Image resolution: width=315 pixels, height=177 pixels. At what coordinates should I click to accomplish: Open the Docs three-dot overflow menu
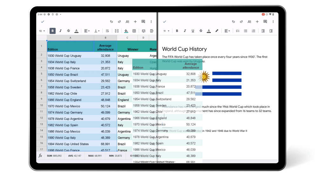pyautogui.click(x=273, y=22)
